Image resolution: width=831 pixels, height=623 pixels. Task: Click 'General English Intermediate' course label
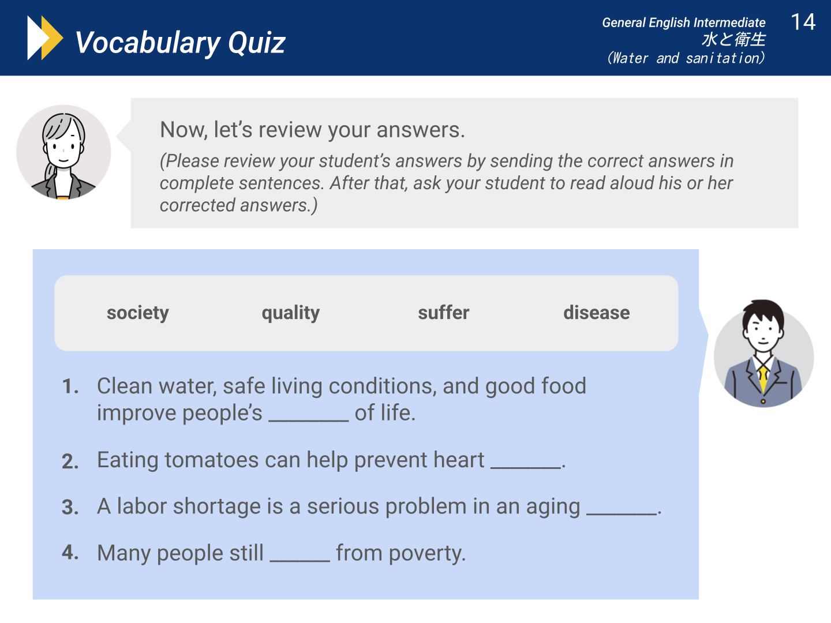pos(684,22)
